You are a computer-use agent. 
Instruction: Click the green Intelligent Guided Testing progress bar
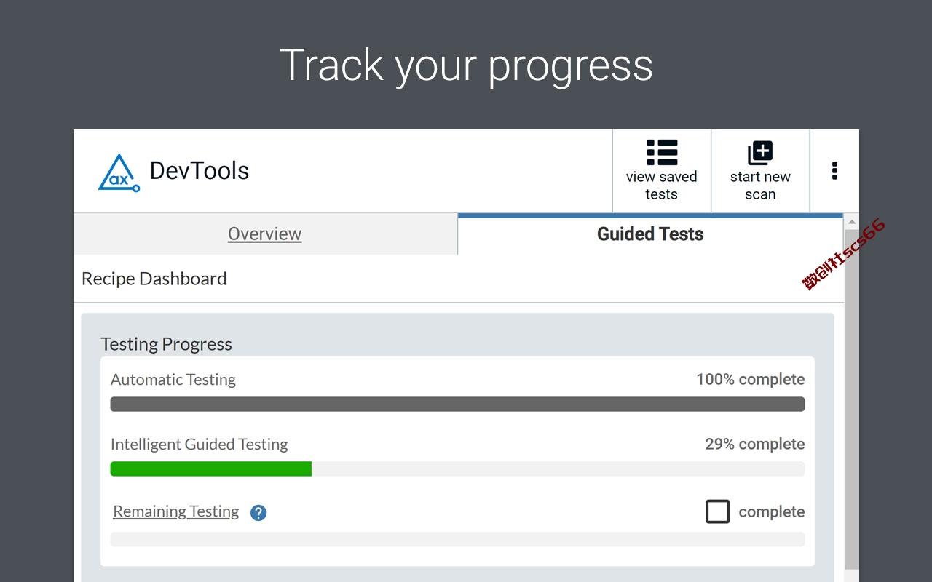[x=211, y=469]
